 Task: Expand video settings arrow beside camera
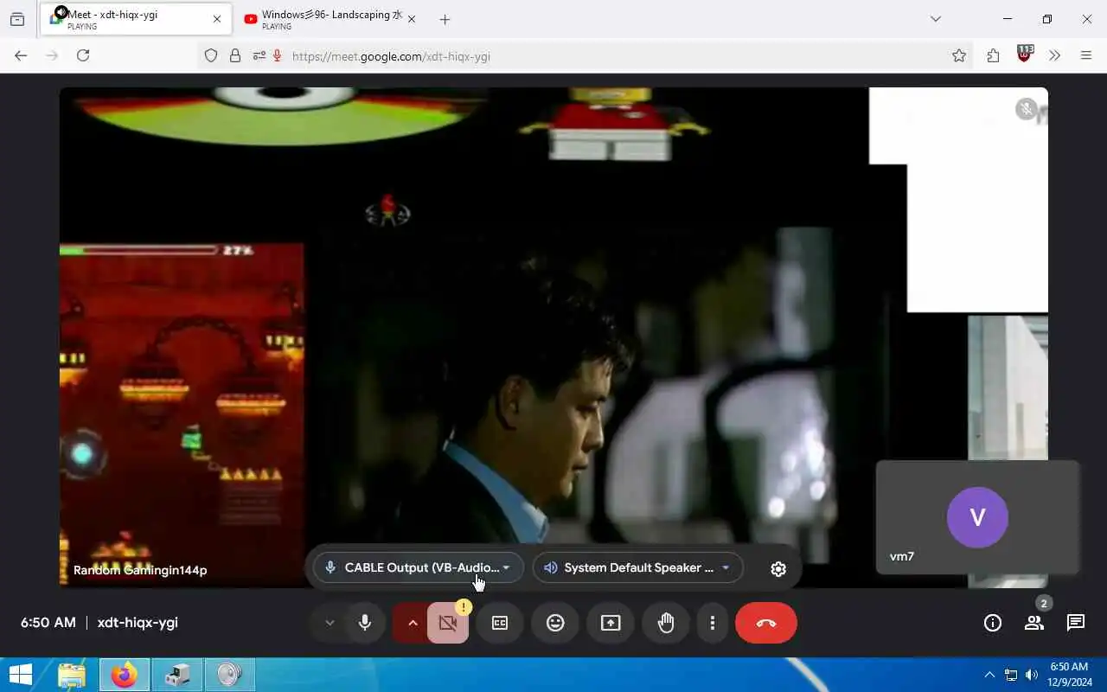coord(413,623)
